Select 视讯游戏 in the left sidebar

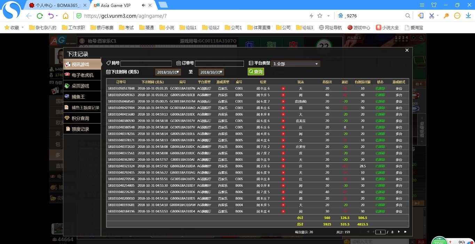tap(82, 64)
